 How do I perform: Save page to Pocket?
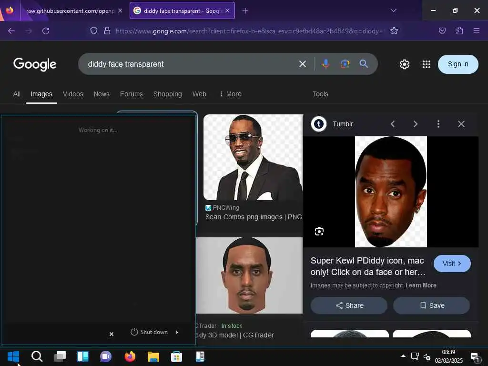442,31
